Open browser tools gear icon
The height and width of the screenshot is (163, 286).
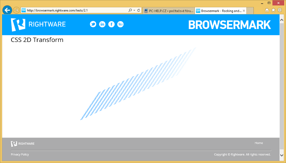280,10
